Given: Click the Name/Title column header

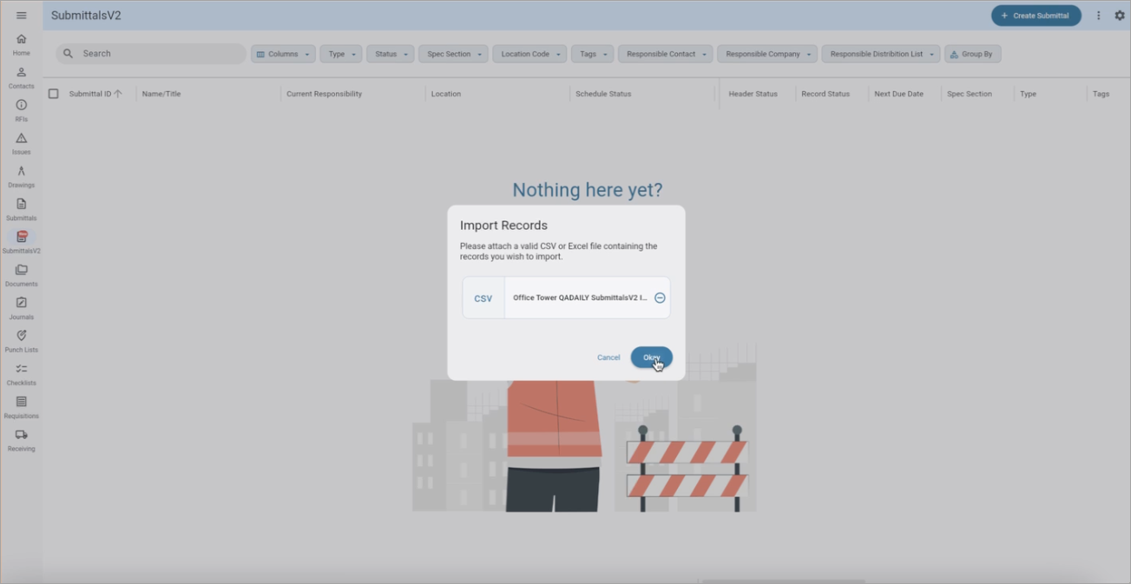Looking at the screenshot, I should 161,94.
